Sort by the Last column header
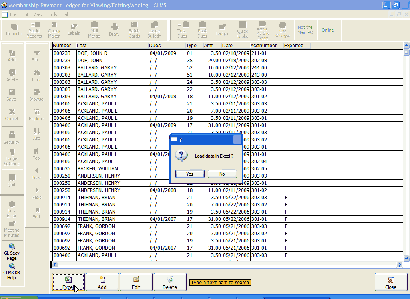Image resolution: width=410 pixels, height=299 pixels. click(82, 46)
